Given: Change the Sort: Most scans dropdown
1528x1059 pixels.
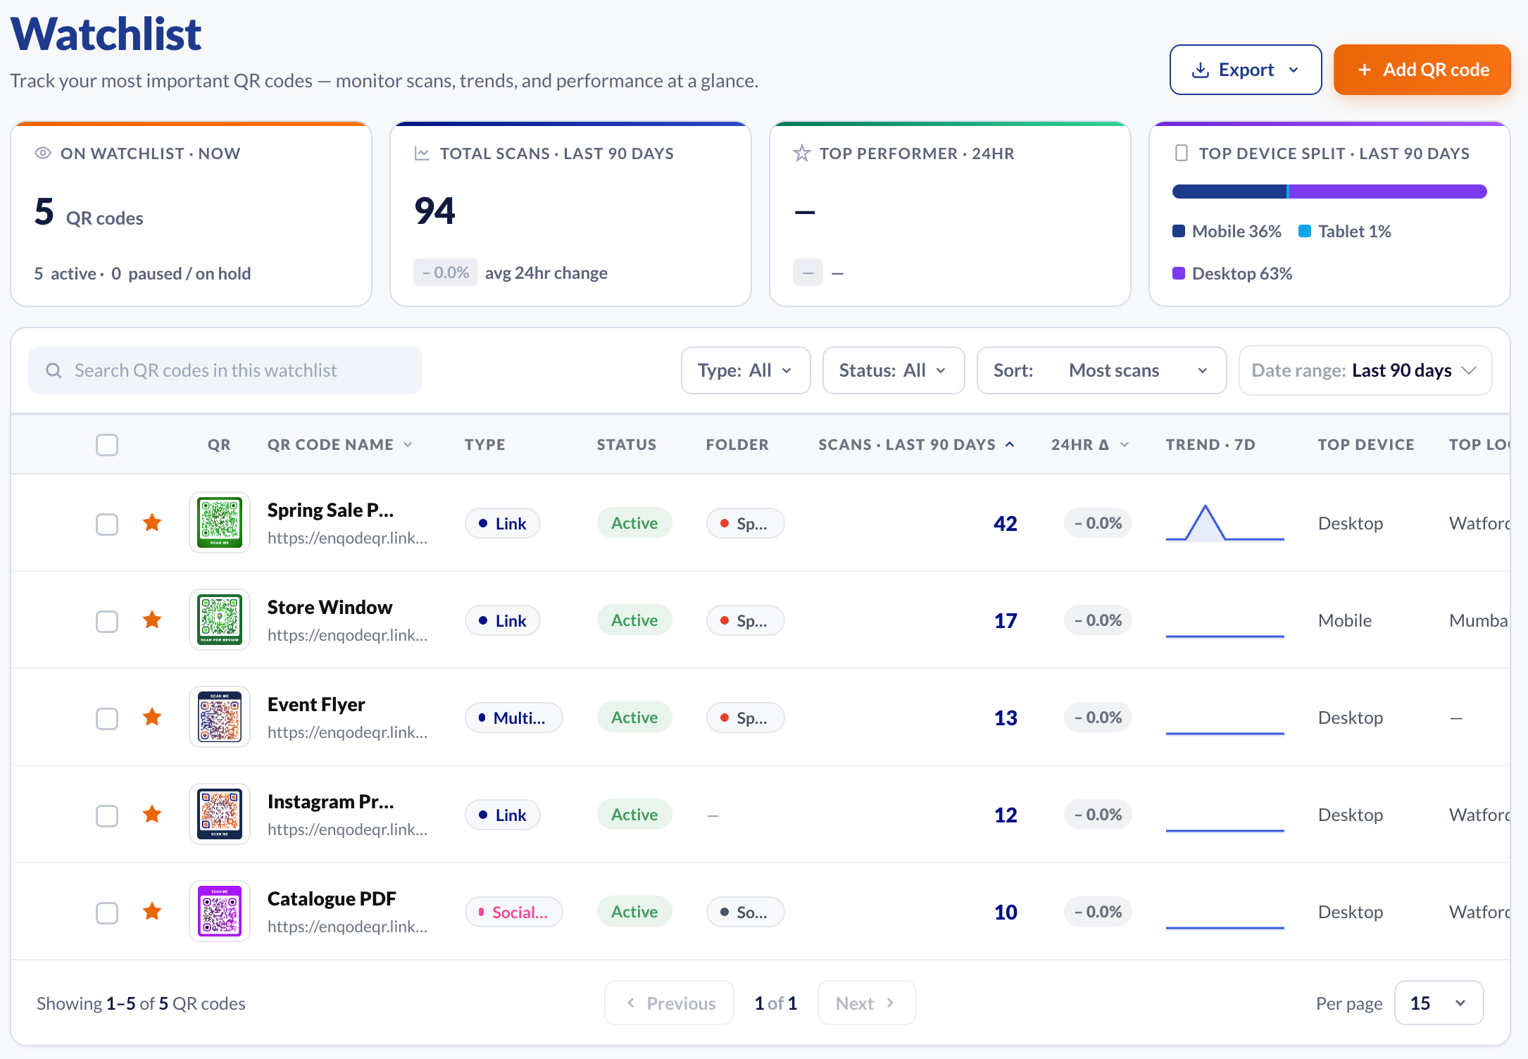Looking at the screenshot, I should click(x=1101, y=370).
